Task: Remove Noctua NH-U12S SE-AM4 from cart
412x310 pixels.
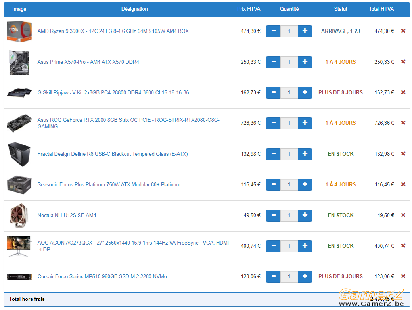Action: click(x=403, y=215)
